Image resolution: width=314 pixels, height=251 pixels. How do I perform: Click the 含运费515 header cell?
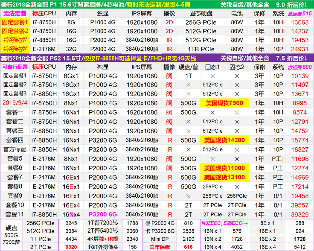[299, 13]
